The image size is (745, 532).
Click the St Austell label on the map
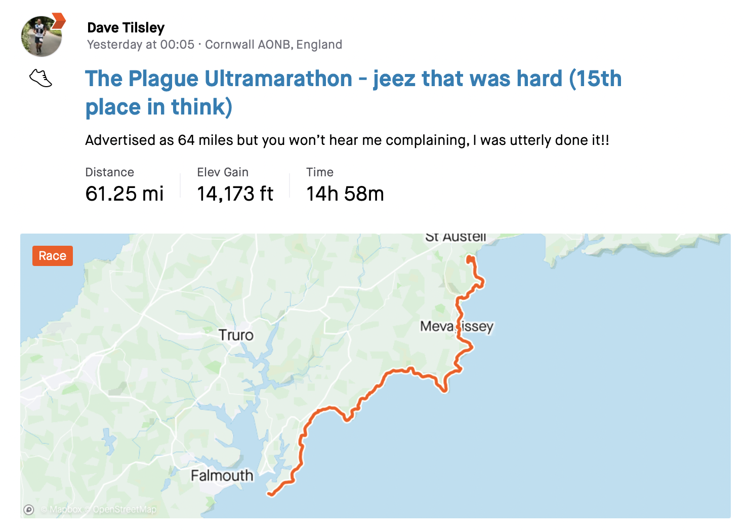[x=456, y=237]
